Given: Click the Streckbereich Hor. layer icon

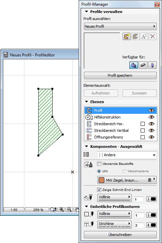Looking at the screenshot, I should 89,124.
